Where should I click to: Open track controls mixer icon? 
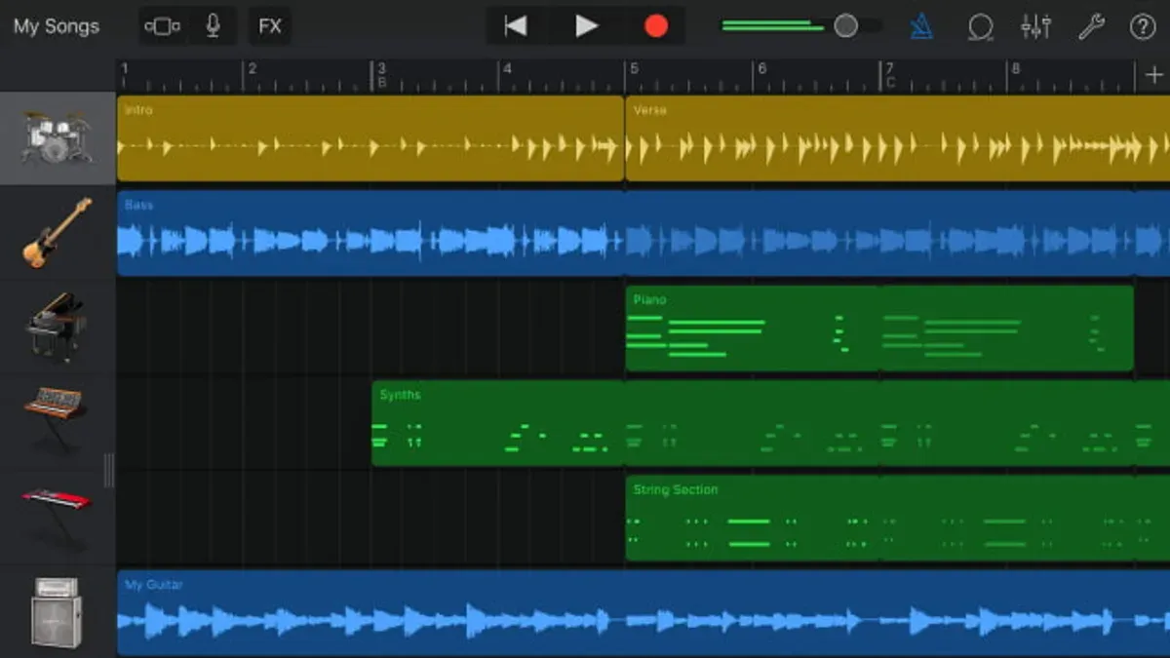pos(1035,26)
